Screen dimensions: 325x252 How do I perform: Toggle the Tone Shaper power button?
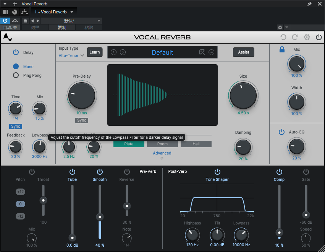point(217,172)
